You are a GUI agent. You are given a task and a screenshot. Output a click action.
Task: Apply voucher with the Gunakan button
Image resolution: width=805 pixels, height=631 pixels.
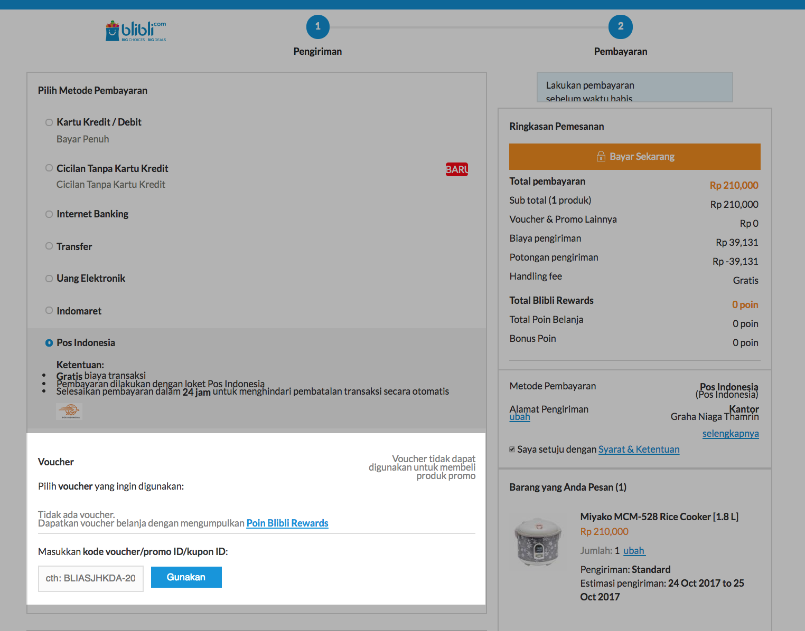(x=186, y=577)
